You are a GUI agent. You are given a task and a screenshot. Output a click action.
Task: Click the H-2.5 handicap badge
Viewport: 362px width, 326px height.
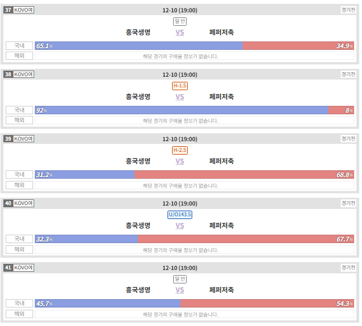[x=180, y=150]
